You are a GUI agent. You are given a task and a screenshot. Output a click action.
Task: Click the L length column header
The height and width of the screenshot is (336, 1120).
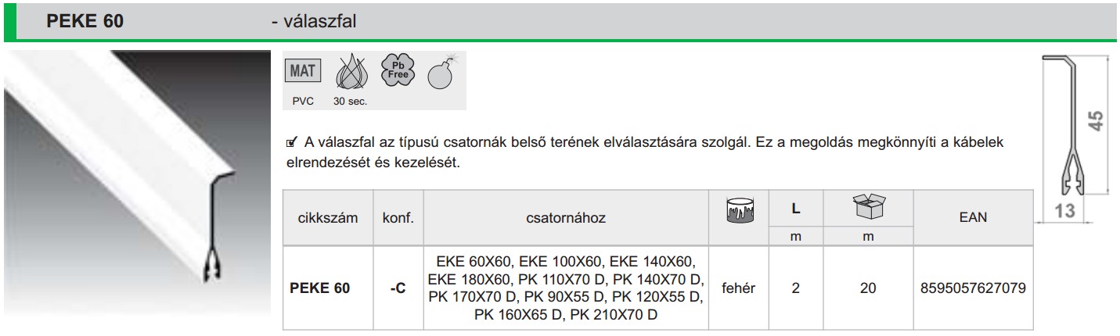coord(796,209)
